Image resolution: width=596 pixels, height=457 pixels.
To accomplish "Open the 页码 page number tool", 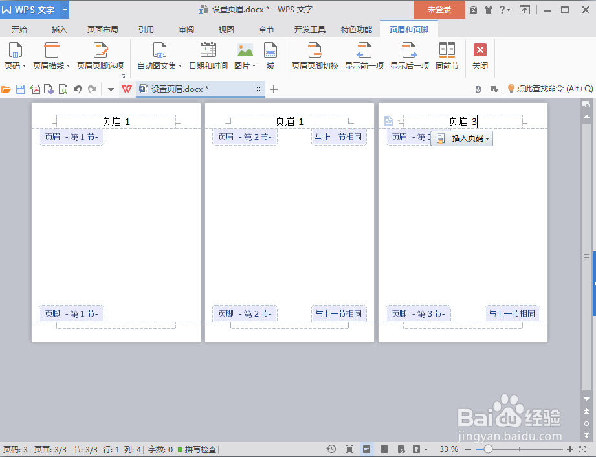I will coord(15,56).
